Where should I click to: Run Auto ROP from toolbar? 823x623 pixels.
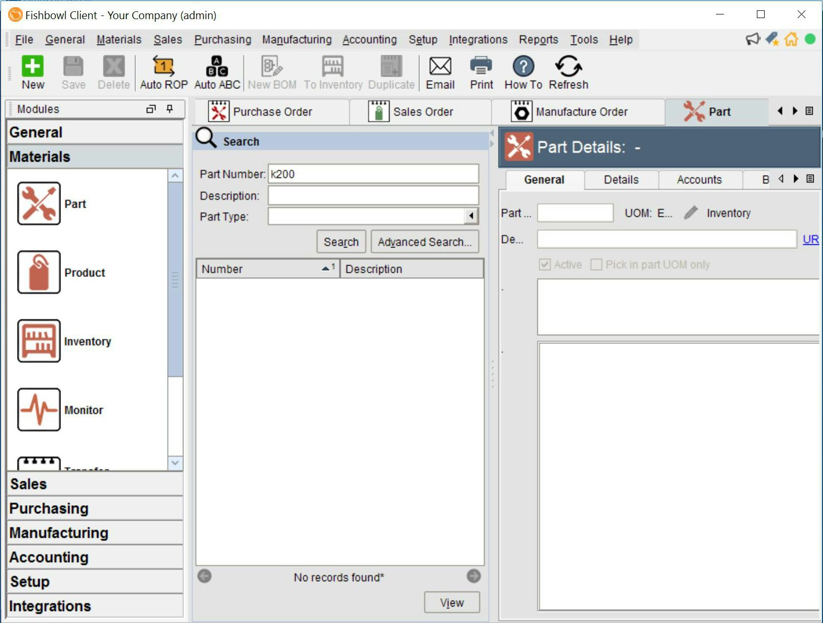point(164,72)
